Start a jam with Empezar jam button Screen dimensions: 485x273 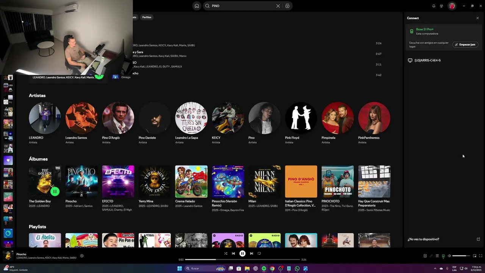[465, 44]
